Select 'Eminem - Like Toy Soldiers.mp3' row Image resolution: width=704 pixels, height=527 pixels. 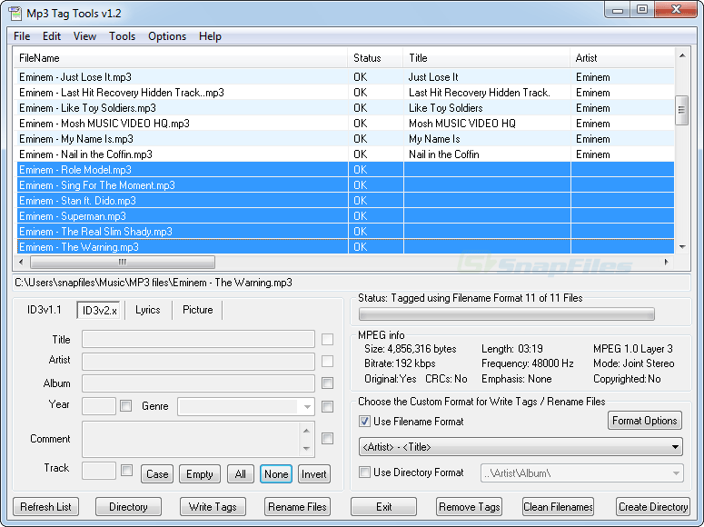pyautogui.click(x=345, y=108)
